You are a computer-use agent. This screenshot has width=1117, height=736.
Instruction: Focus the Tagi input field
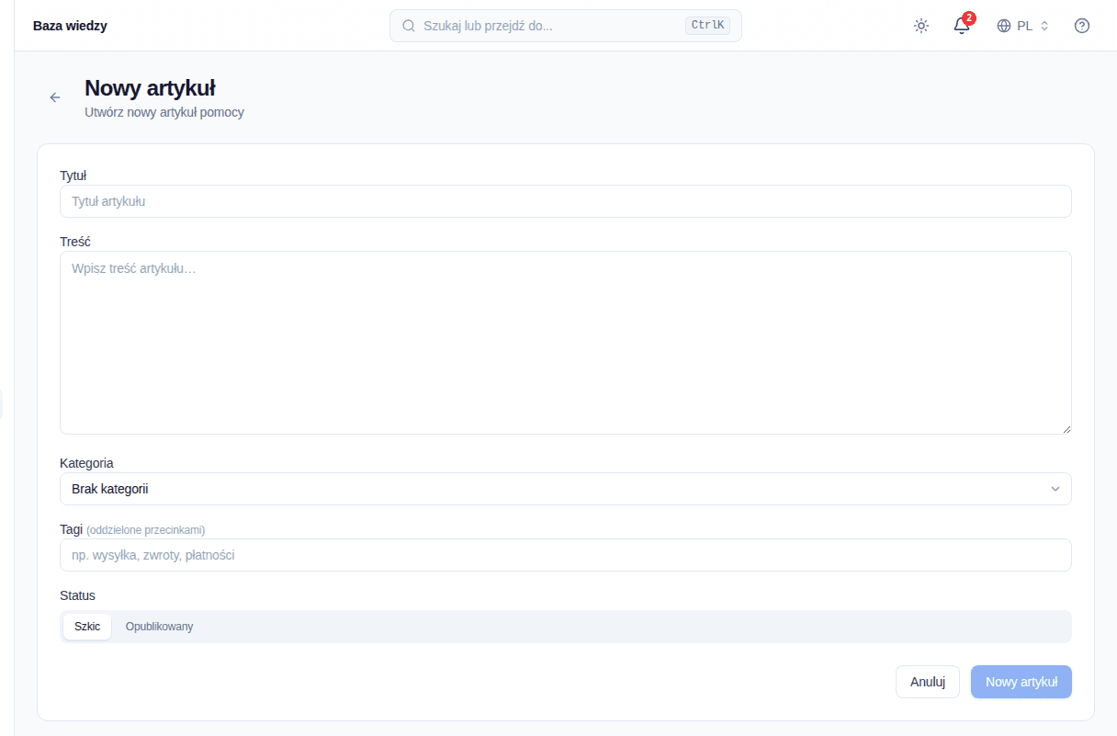[x=566, y=555]
